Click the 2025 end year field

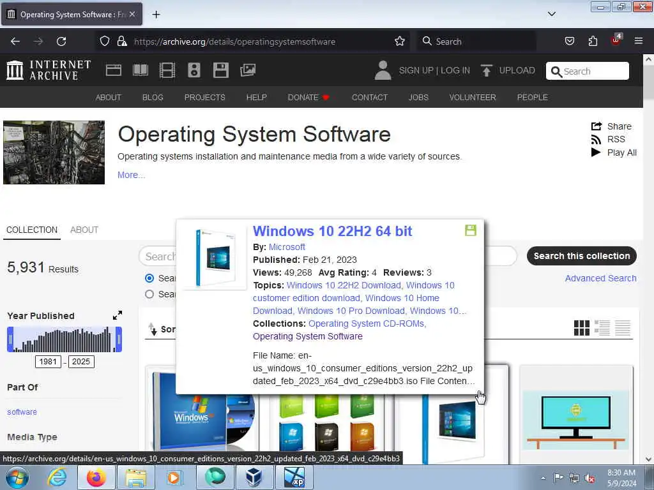pos(81,362)
